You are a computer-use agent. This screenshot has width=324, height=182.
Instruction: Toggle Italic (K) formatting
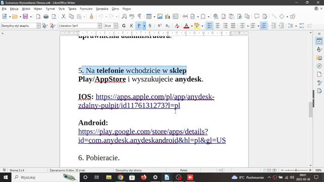[132, 26]
